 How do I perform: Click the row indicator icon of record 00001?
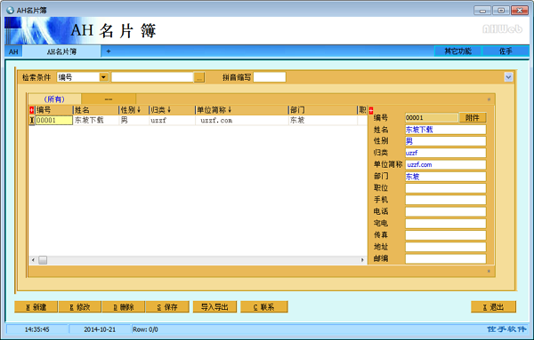pos(32,120)
